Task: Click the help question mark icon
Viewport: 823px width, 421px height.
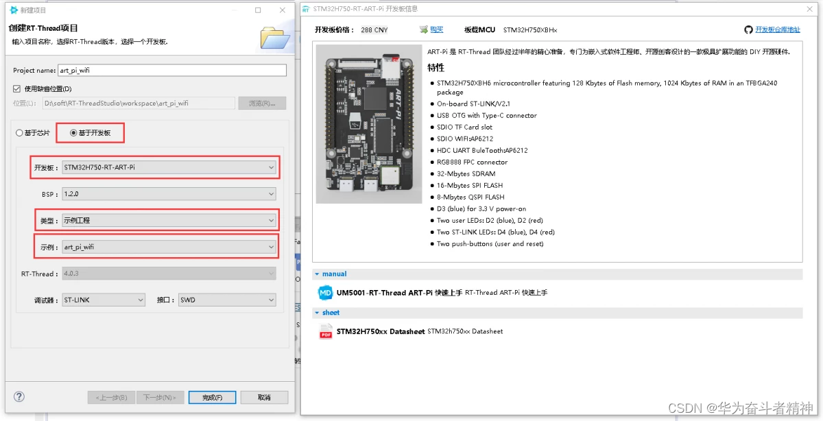Action: [19, 396]
